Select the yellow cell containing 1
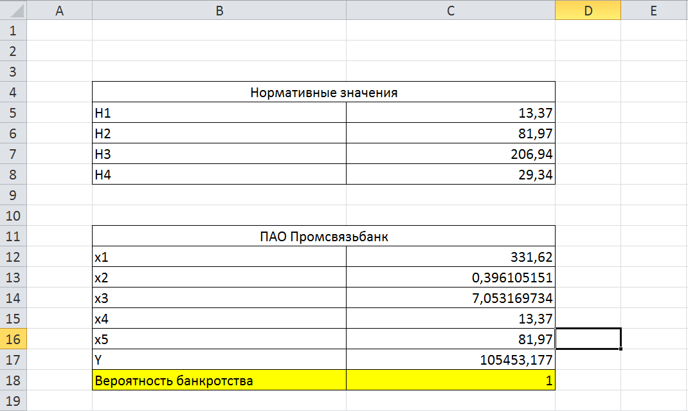The image size is (688, 411). point(451,380)
